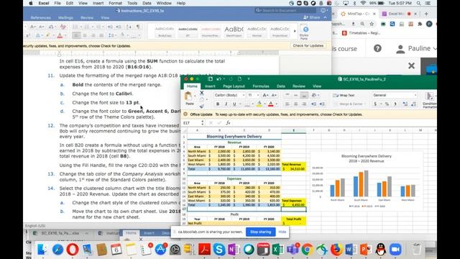
Task: Click the Name Box showing E17
Action: tap(191, 123)
